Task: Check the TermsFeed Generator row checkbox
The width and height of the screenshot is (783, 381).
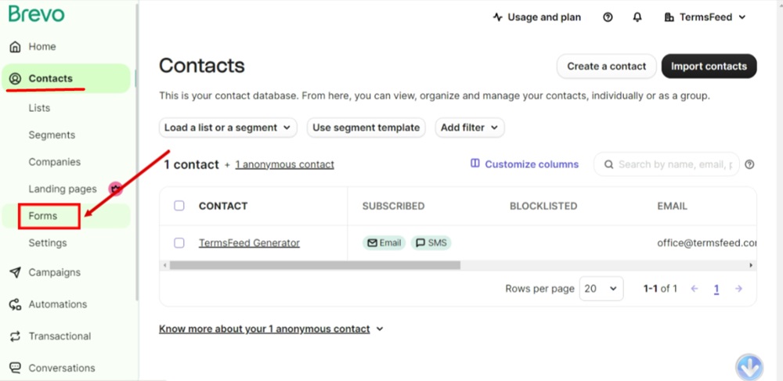Action: click(179, 243)
